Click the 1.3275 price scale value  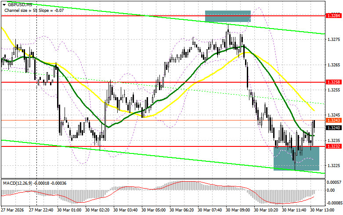tap(334, 40)
